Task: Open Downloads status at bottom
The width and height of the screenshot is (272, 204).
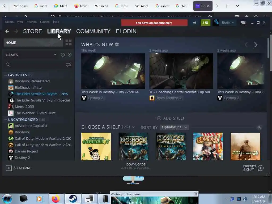Action: (x=136, y=166)
